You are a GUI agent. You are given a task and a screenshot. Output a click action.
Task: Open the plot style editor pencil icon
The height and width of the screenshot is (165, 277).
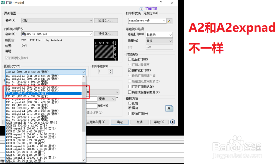[170, 21]
